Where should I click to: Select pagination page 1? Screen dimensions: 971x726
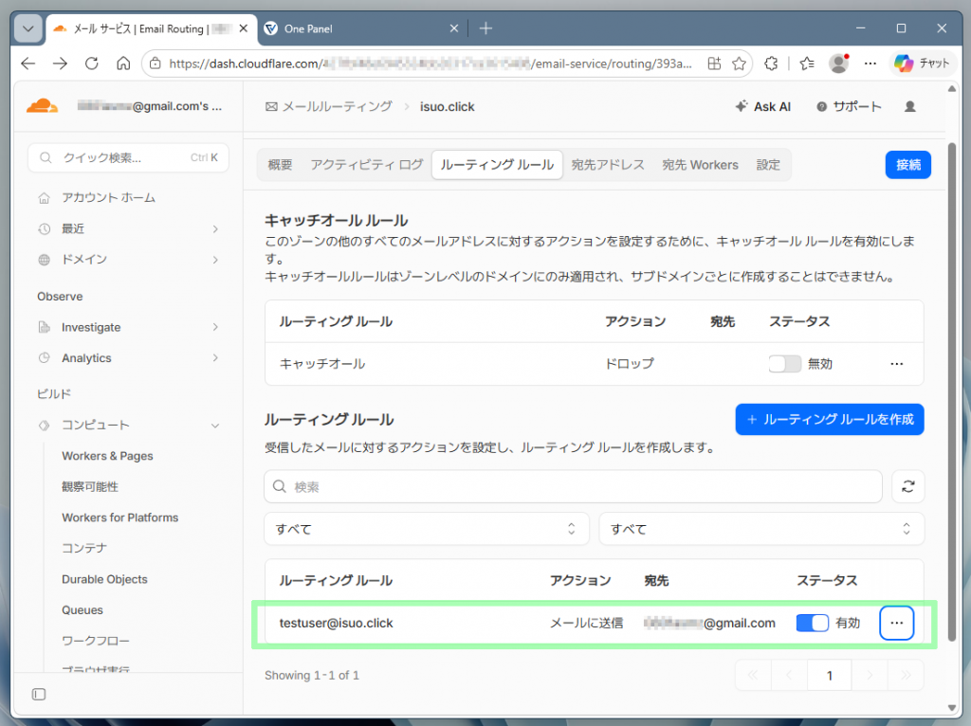[x=829, y=675]
